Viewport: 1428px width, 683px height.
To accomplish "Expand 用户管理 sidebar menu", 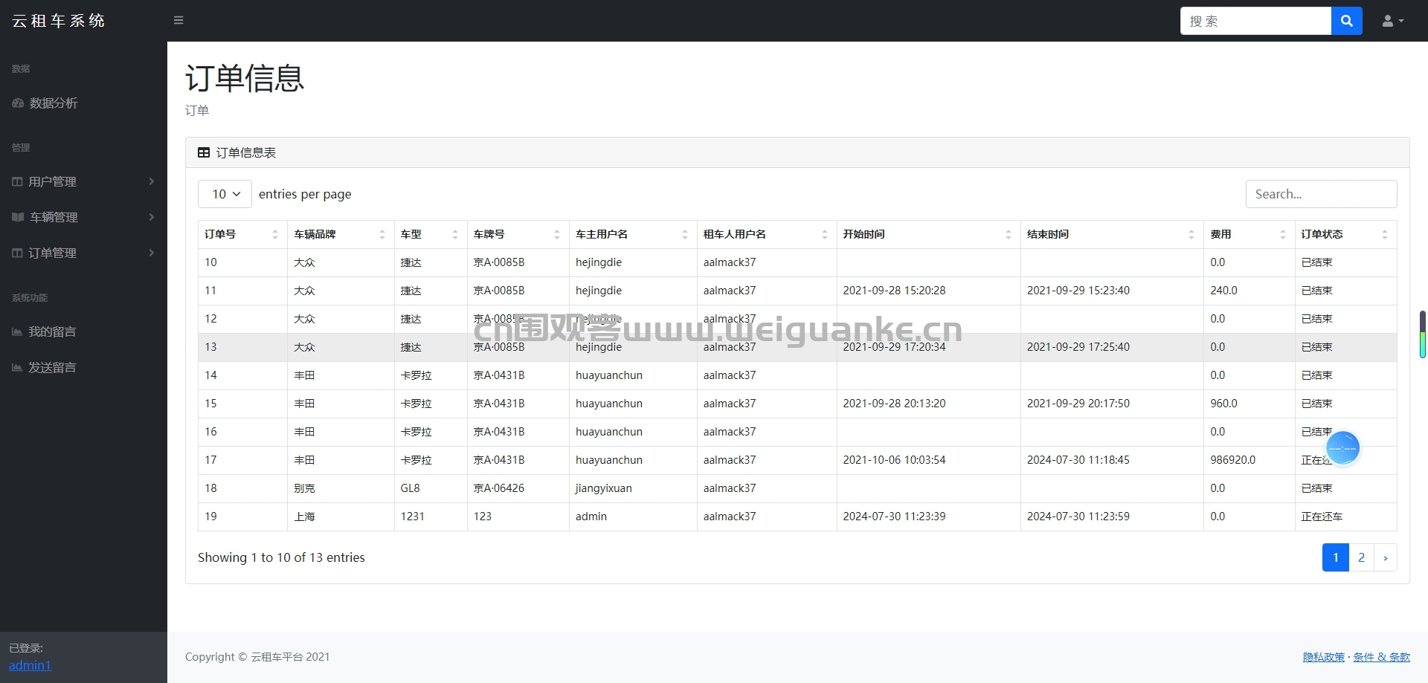I will (83, 181).
